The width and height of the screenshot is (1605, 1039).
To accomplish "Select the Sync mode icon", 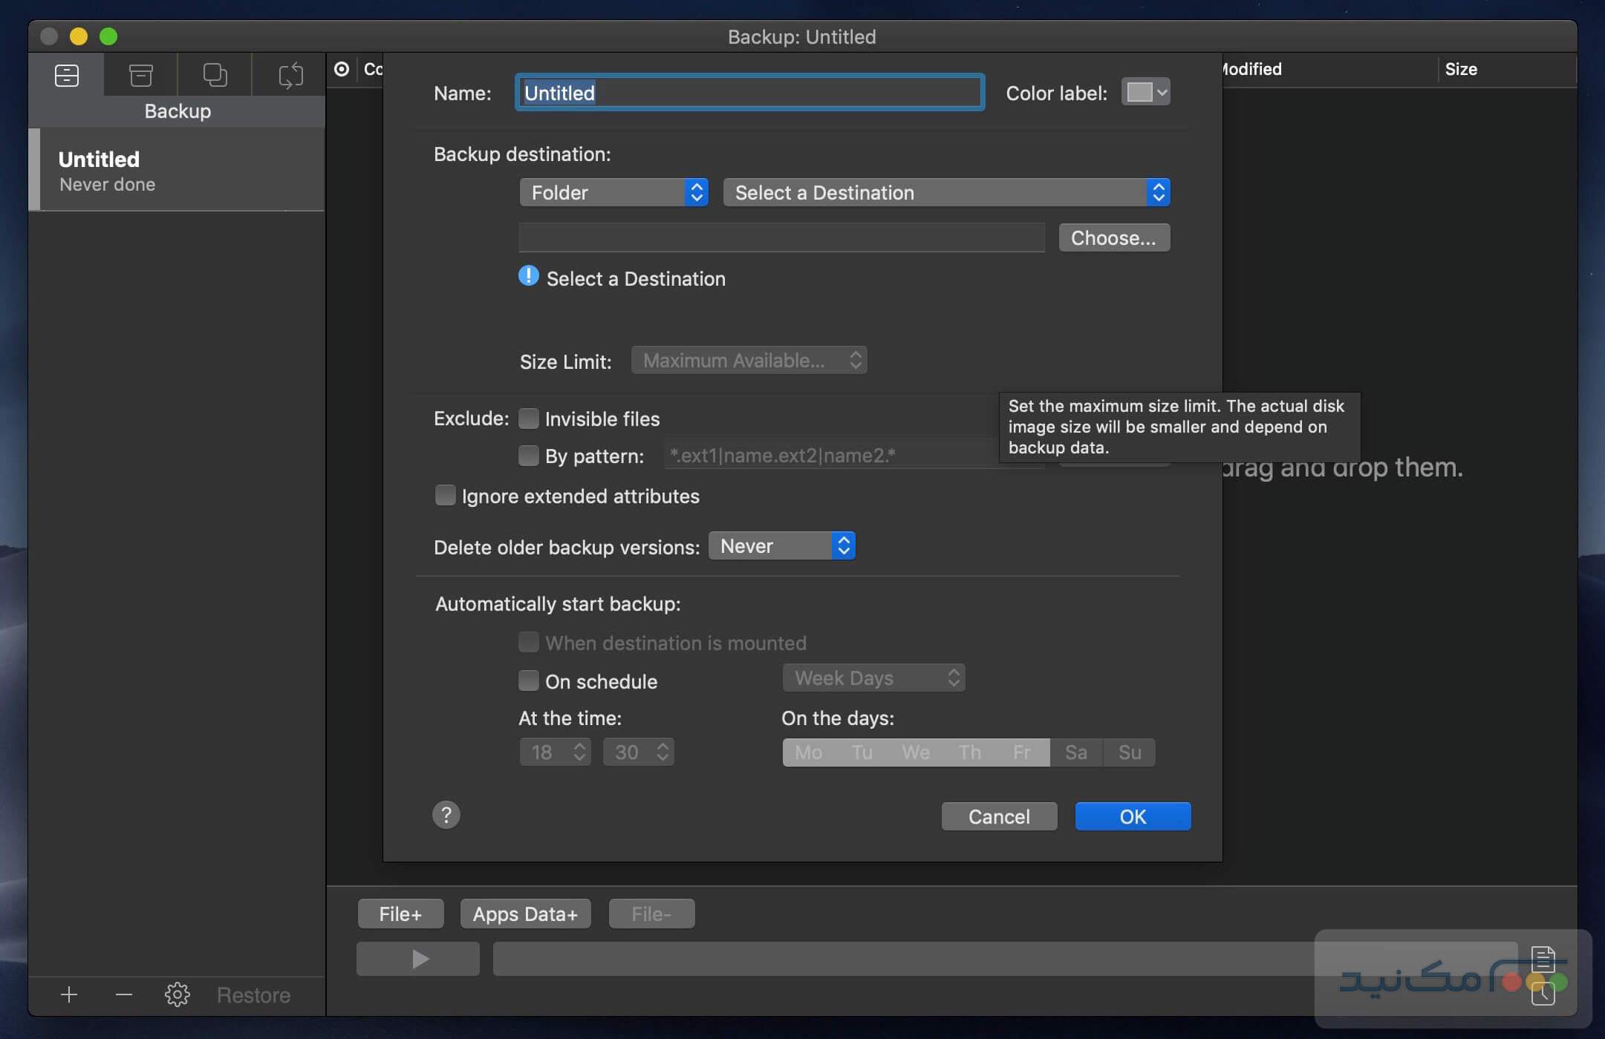I will (x=290, y=74).
